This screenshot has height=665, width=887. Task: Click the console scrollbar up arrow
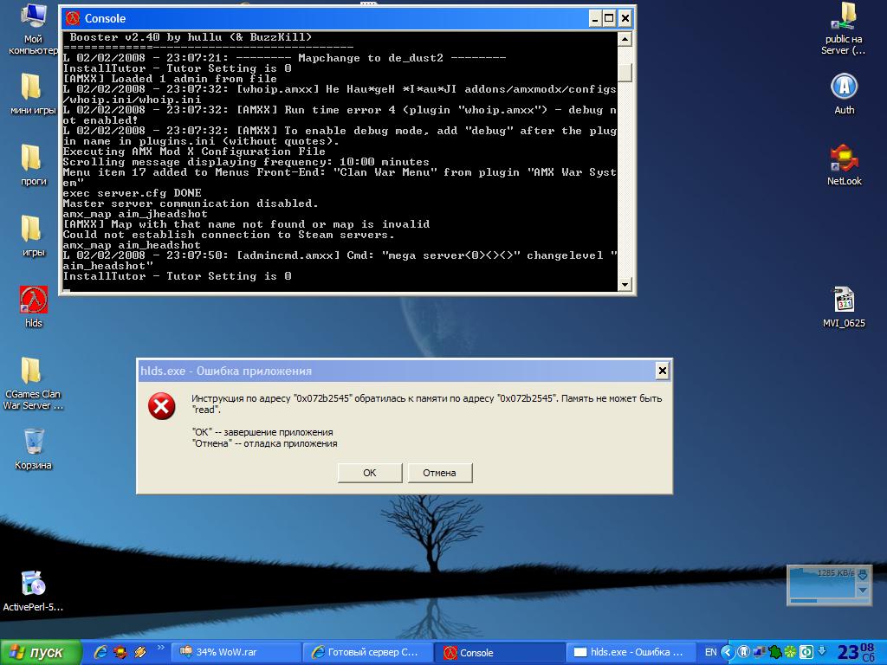pyautogui.click(x=625, y=39)
